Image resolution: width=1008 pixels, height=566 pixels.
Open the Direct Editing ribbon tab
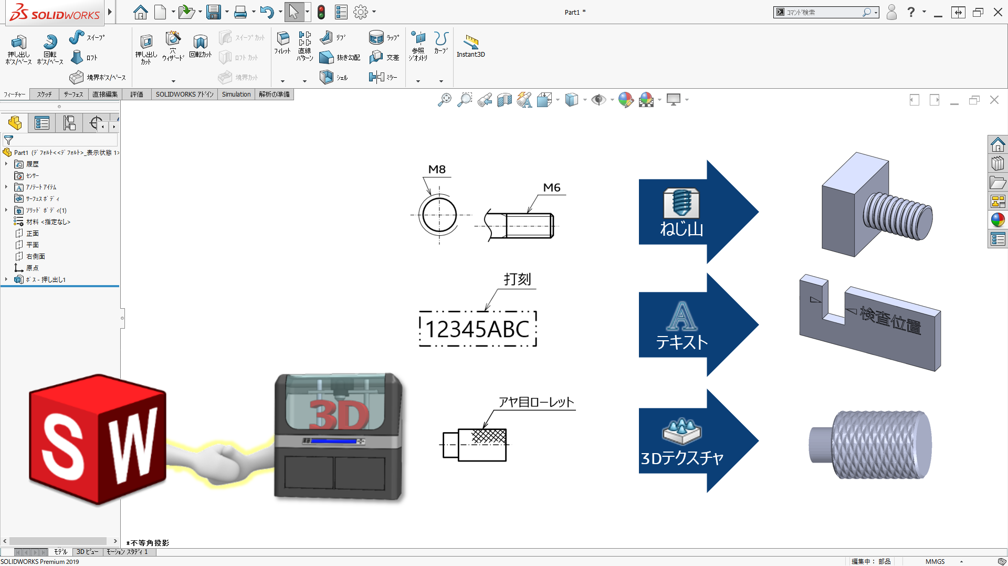[x=105, y=95]
